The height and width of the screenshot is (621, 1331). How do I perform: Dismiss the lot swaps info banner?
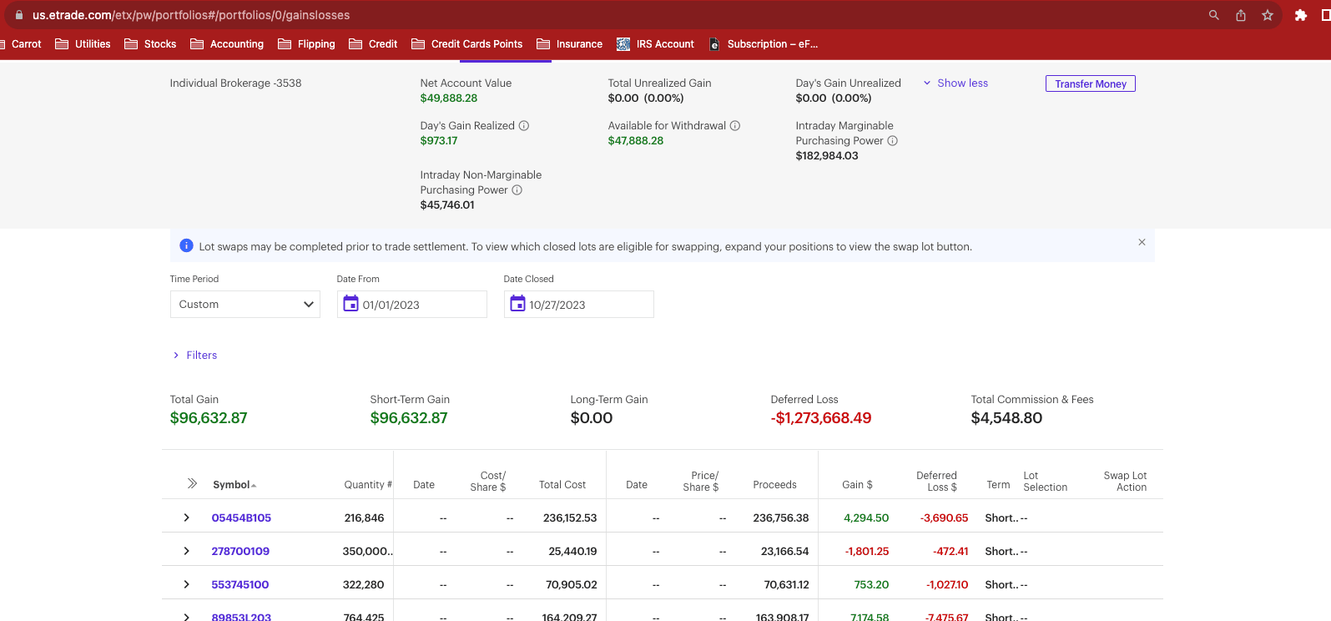1142,242
